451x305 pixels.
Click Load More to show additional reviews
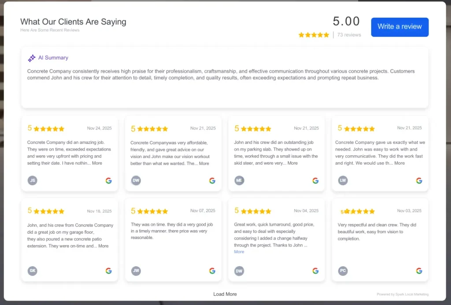pyautogui.click(x=225, y=294)
